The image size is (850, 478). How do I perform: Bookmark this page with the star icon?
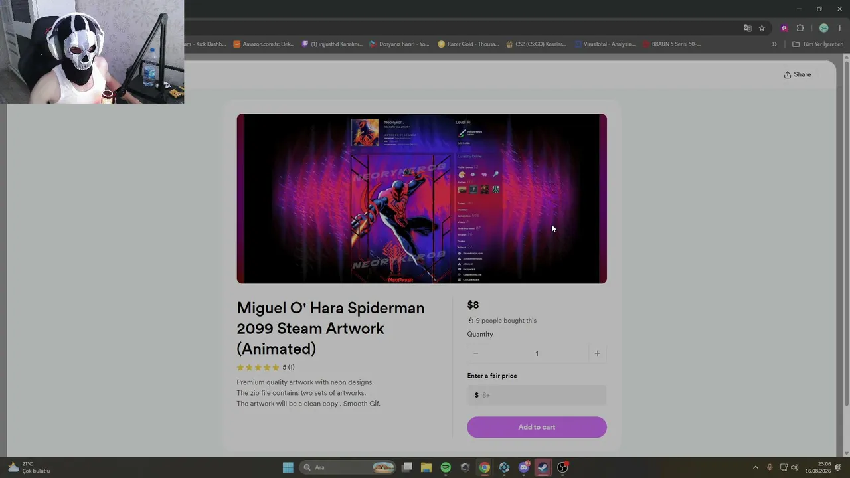[x=762, y=28]
